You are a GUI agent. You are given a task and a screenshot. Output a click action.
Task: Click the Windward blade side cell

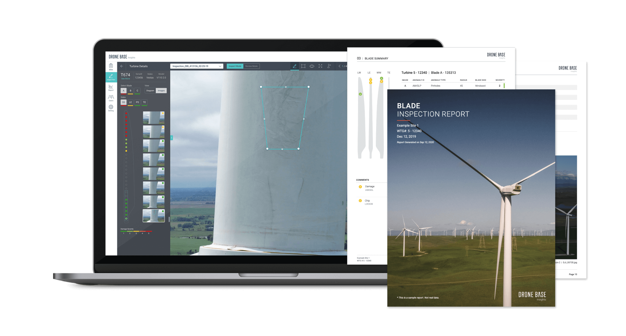click(480, 86)
